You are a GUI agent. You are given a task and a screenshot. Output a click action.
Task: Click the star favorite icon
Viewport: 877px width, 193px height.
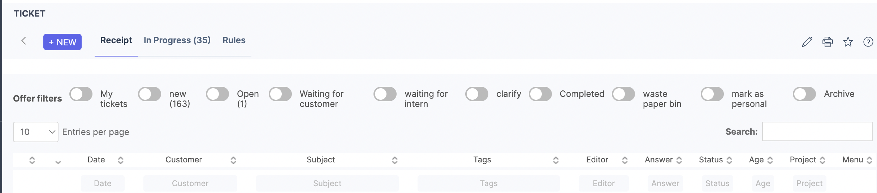[x=848, y=42]
